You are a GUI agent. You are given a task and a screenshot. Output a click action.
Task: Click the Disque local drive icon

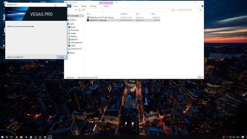click(x=69, y=49)
